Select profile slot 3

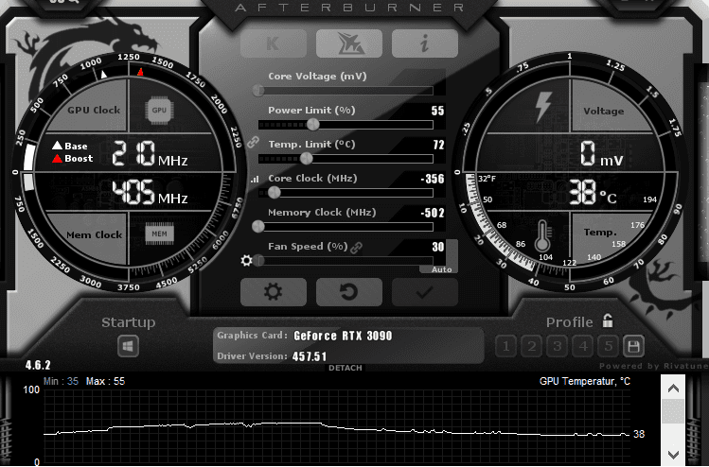557,346
